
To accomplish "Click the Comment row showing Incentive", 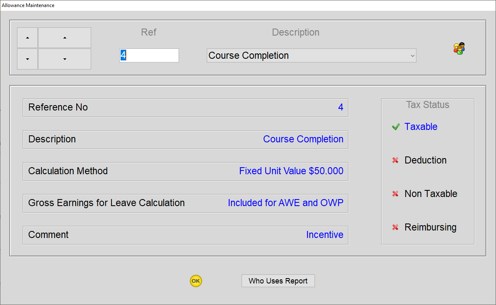I will pos(186,235).
